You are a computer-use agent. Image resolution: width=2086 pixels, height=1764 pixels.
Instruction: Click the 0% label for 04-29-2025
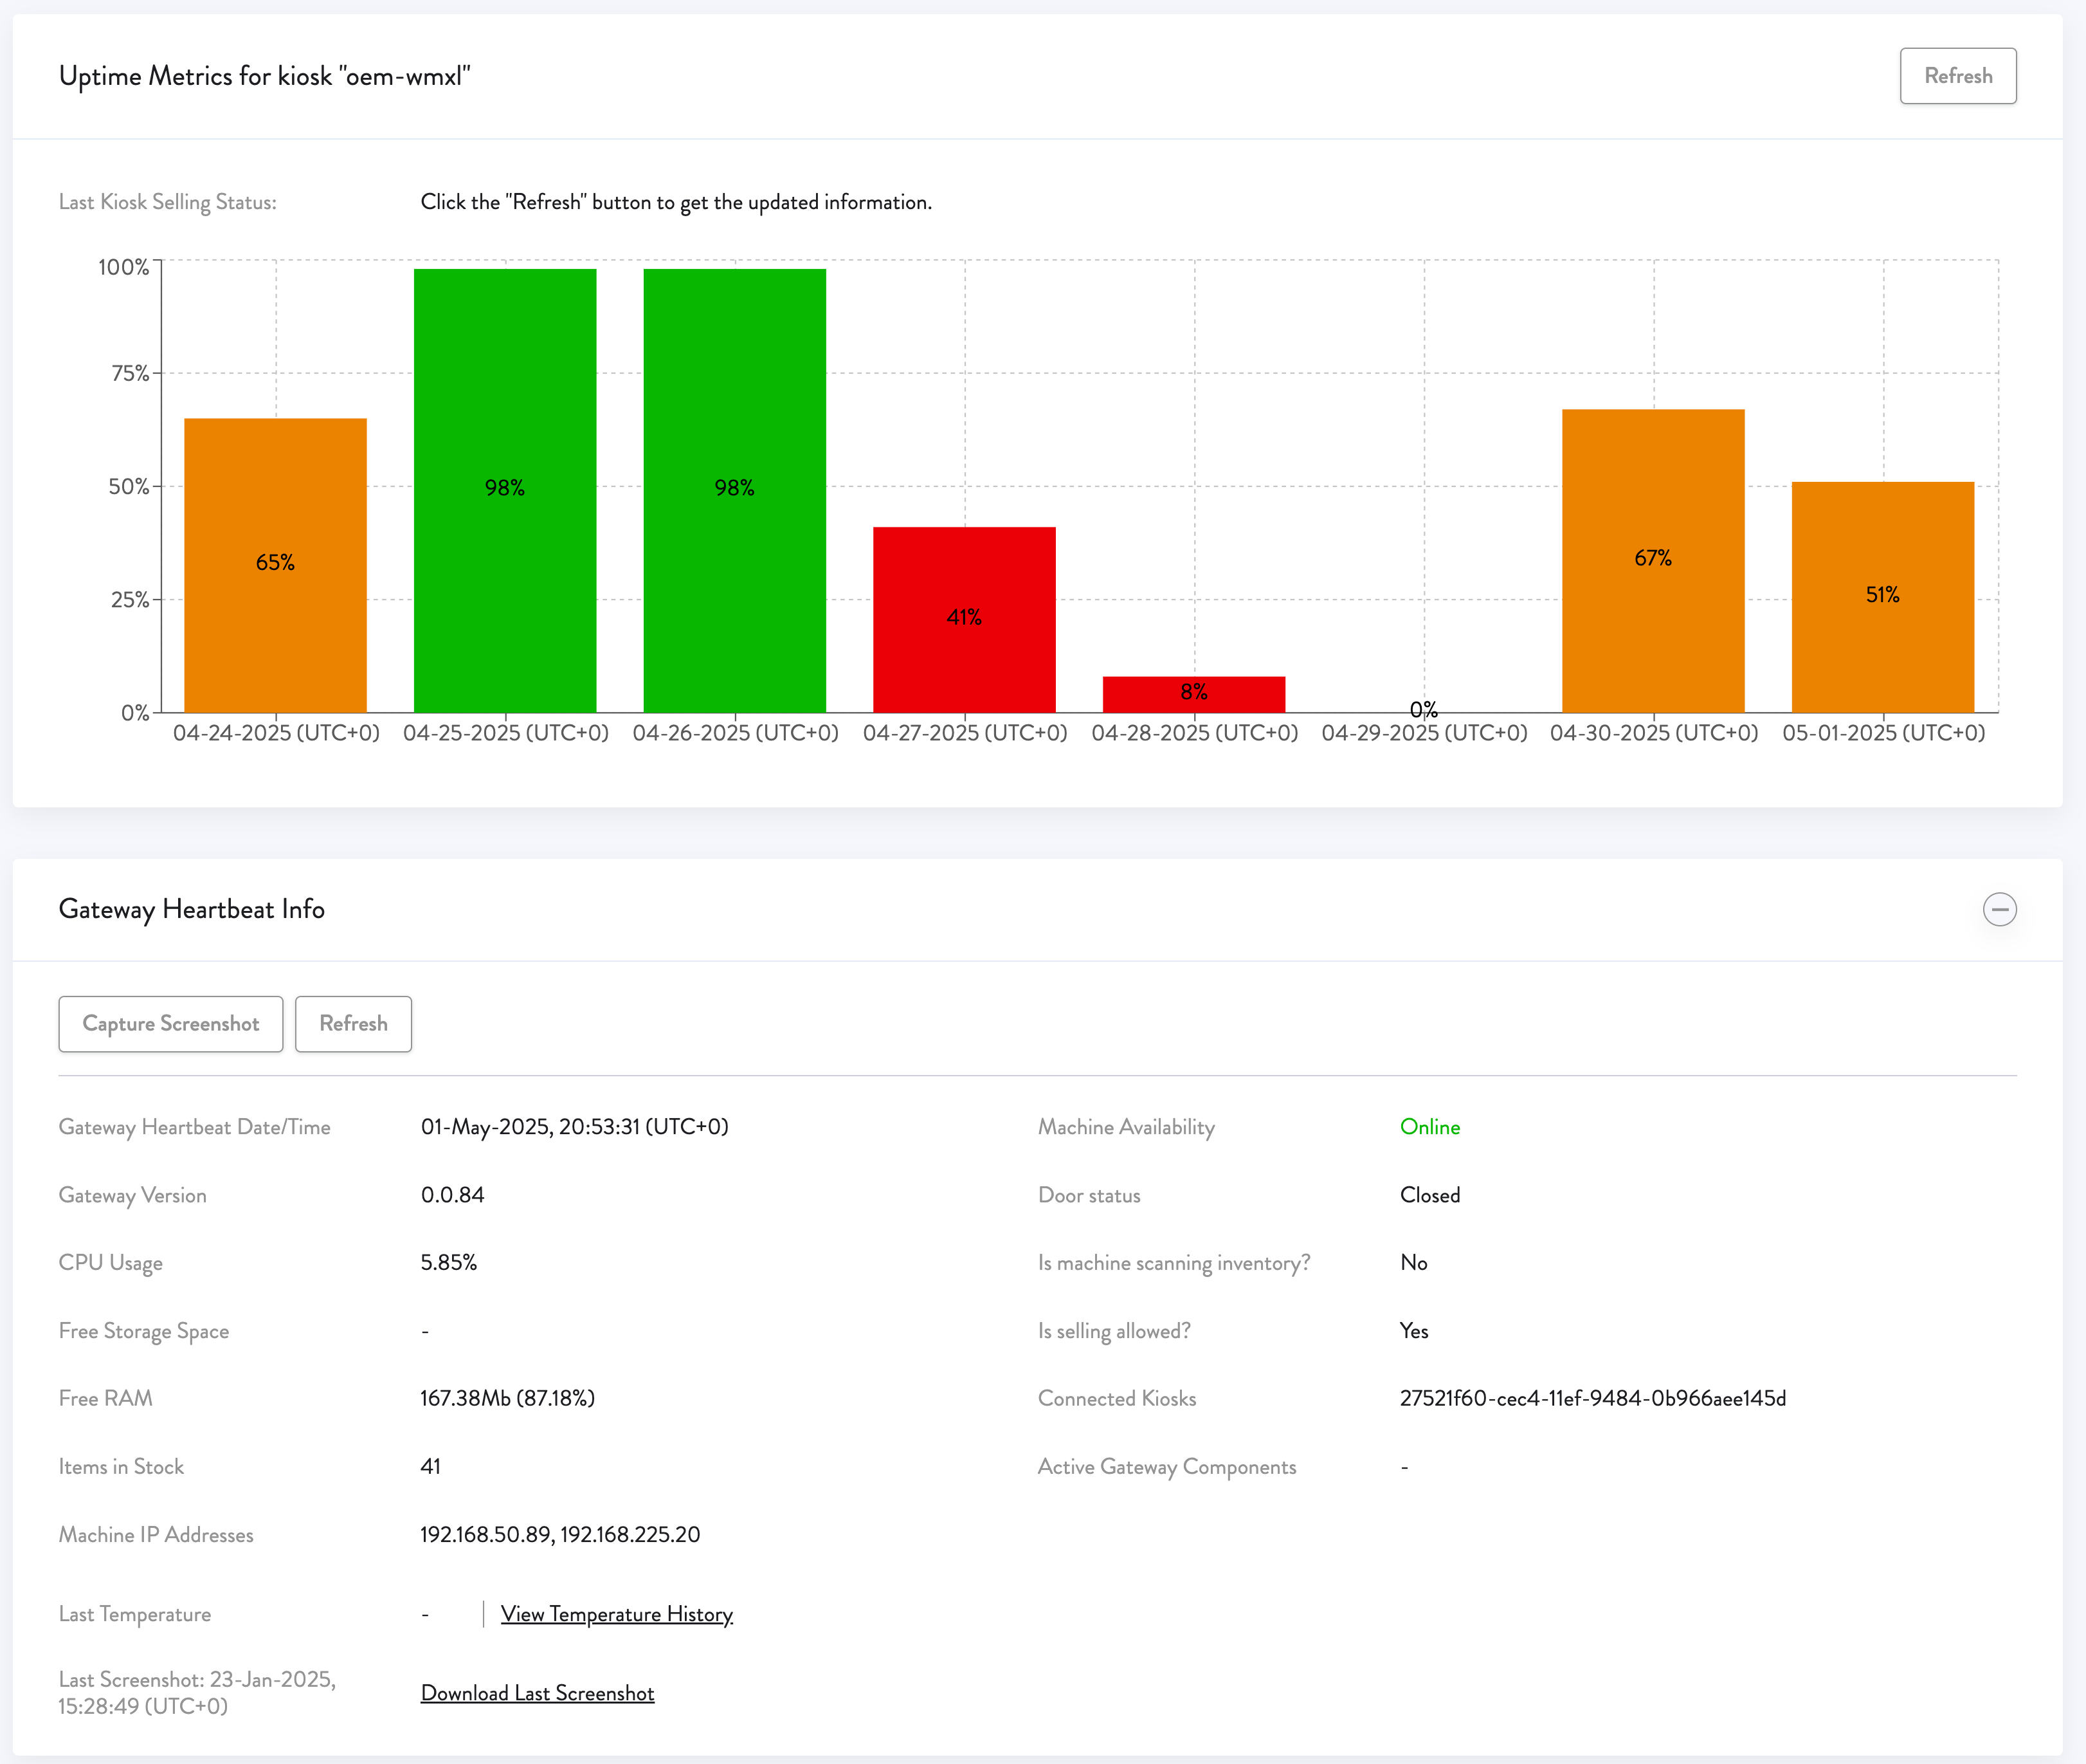point(1423,709)
